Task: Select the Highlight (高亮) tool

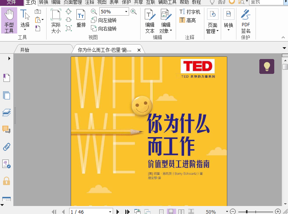Action: pos(188,20)
